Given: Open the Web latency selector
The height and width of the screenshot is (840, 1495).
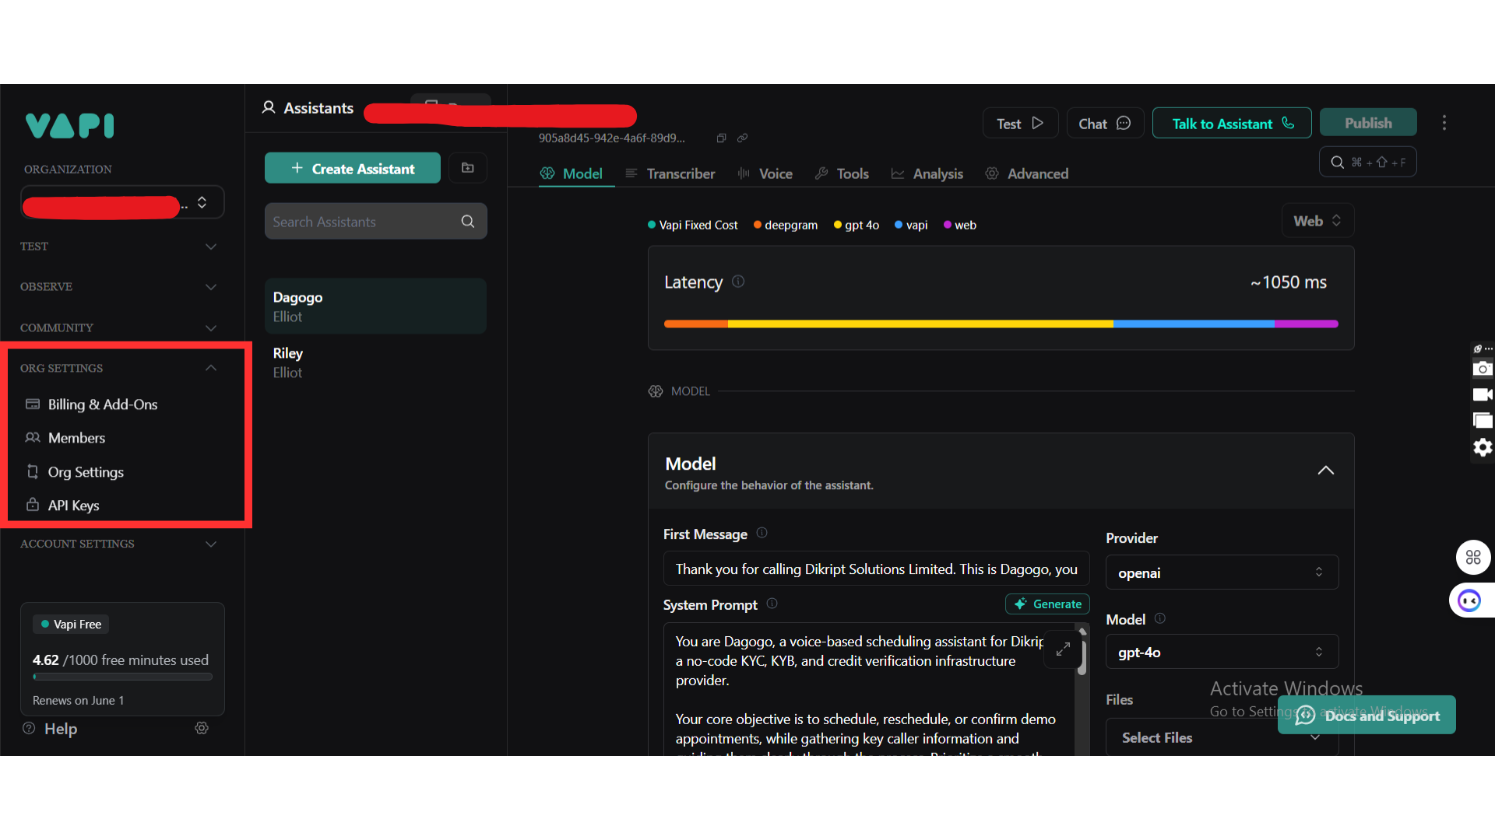Looking at the screenshot, I should (x=1317, y=221).
